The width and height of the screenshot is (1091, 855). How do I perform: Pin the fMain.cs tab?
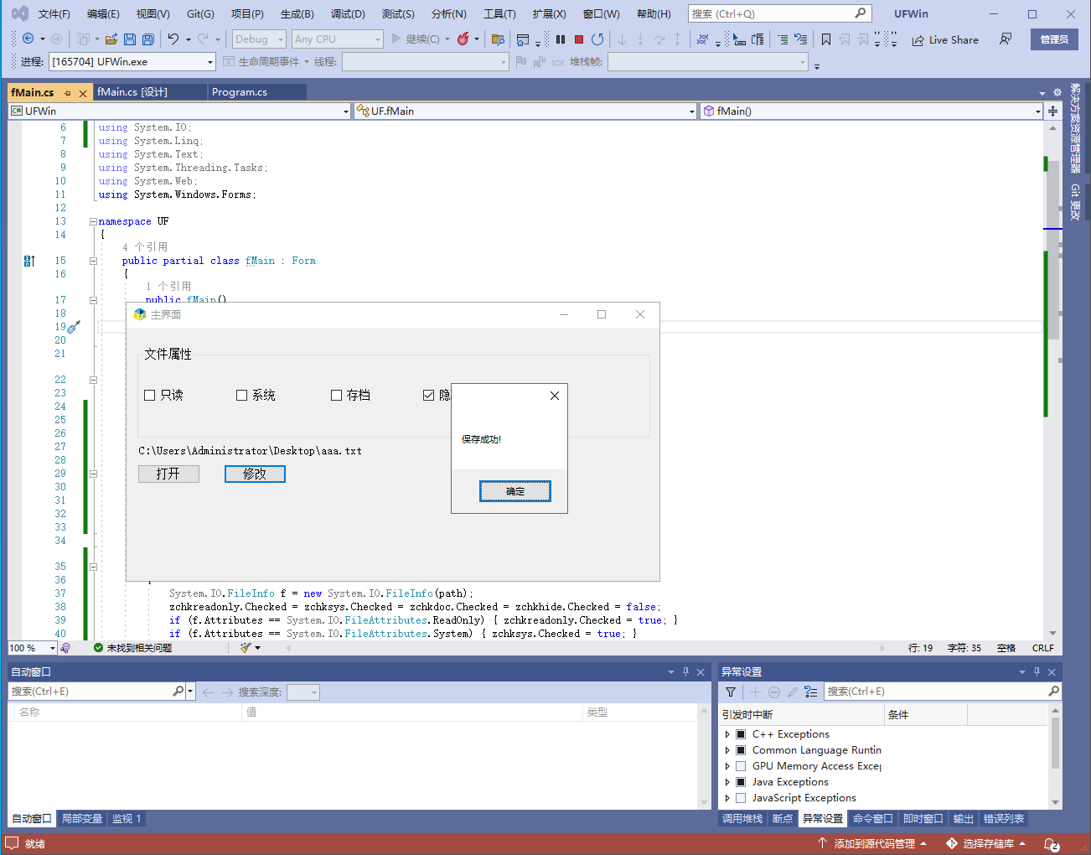tap(68, 93)
